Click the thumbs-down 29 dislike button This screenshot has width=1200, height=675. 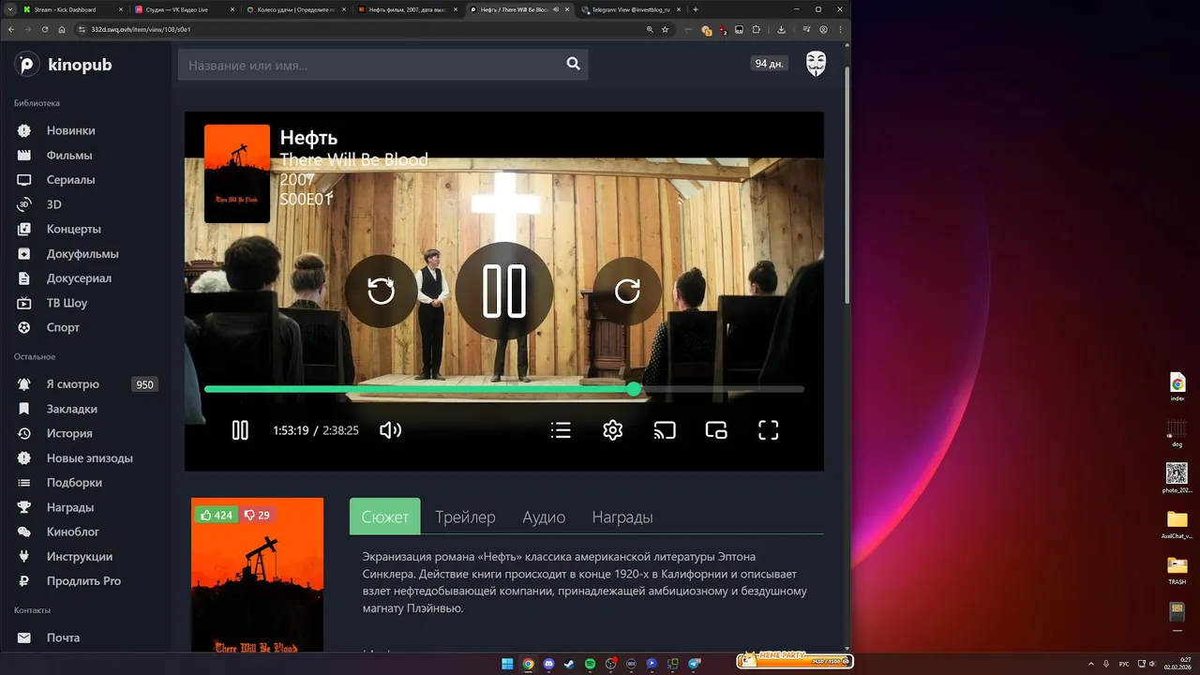coord(257,515)
